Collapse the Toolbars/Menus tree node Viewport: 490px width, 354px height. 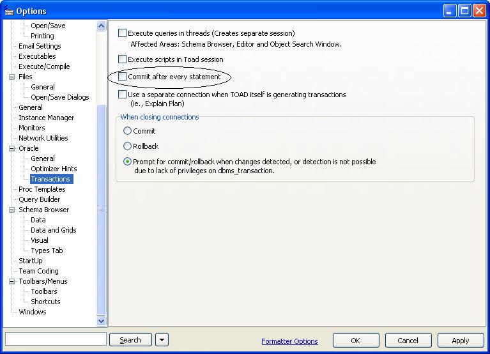coord(11,281)
